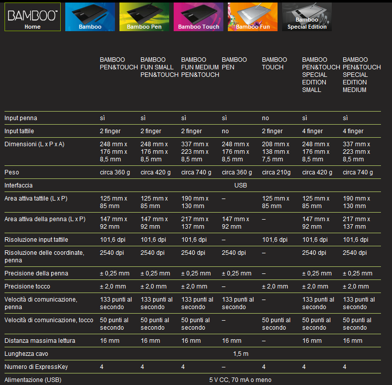Click the Special Edition Medium column header

tap(361, 74)
